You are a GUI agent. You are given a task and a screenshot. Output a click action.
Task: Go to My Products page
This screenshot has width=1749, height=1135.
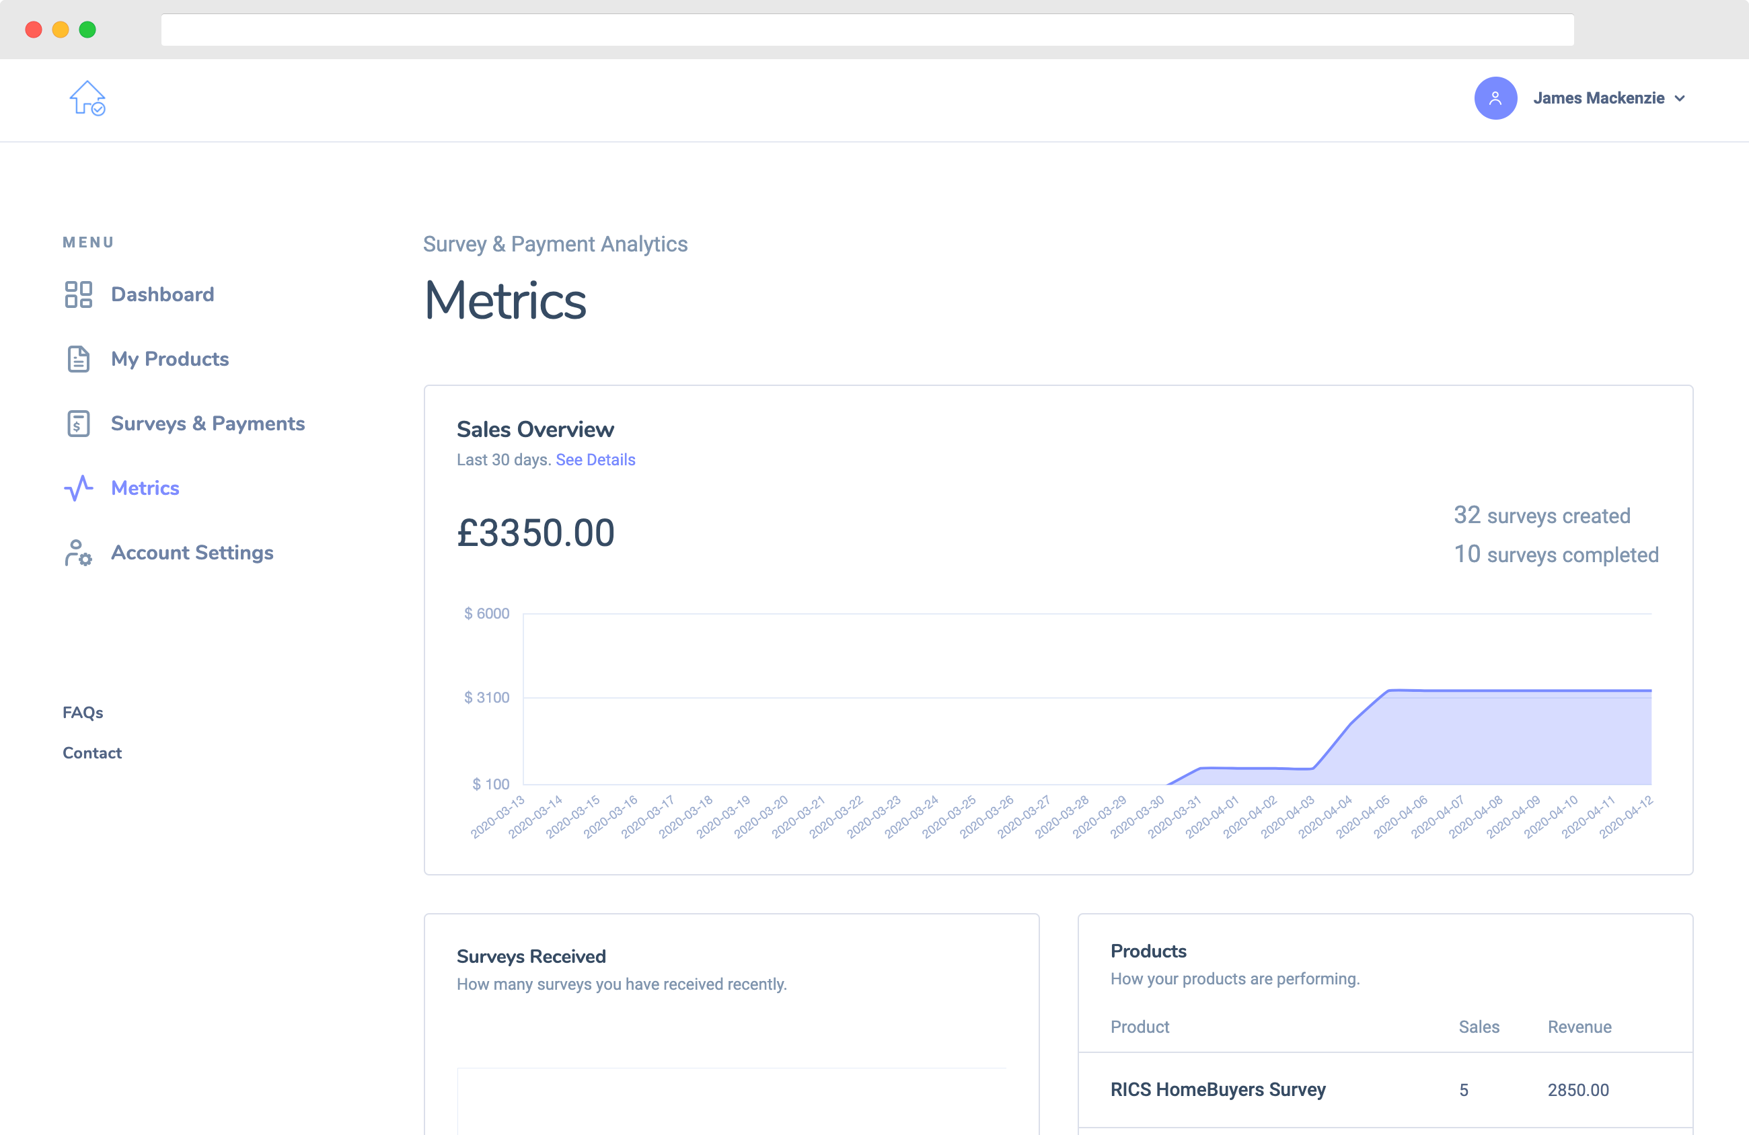click(170, 359)
